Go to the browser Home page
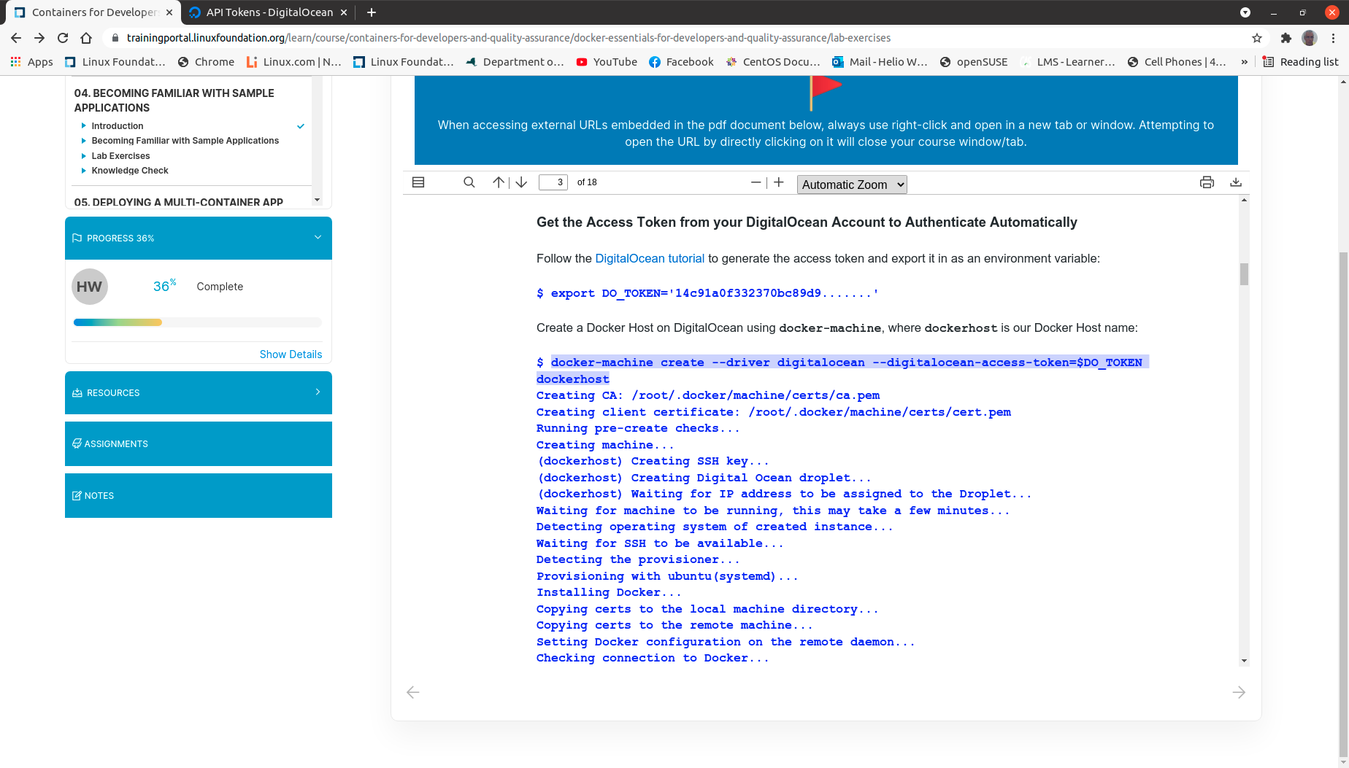The height and width of the screenshot is (768, 1349). (x=86, y=38)
